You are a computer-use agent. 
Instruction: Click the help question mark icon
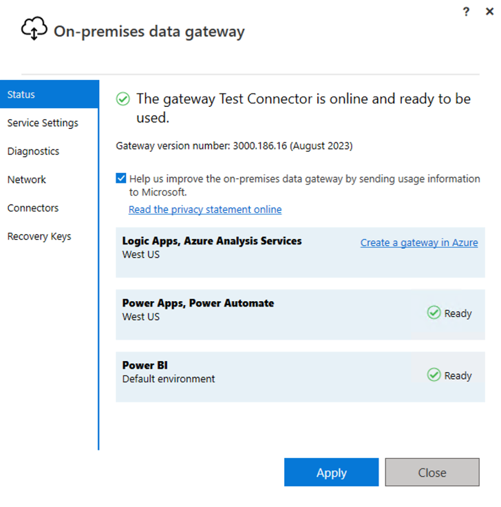click(466, 12)
